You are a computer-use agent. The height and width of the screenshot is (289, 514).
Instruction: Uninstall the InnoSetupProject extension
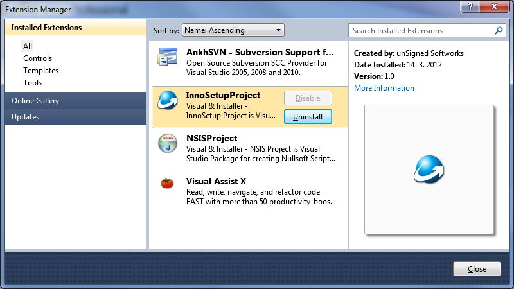click(308, 117)
